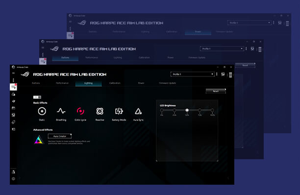300x195 pixels.
Task: Set LED brightness to 100%
Action: [x=212, y=110]
